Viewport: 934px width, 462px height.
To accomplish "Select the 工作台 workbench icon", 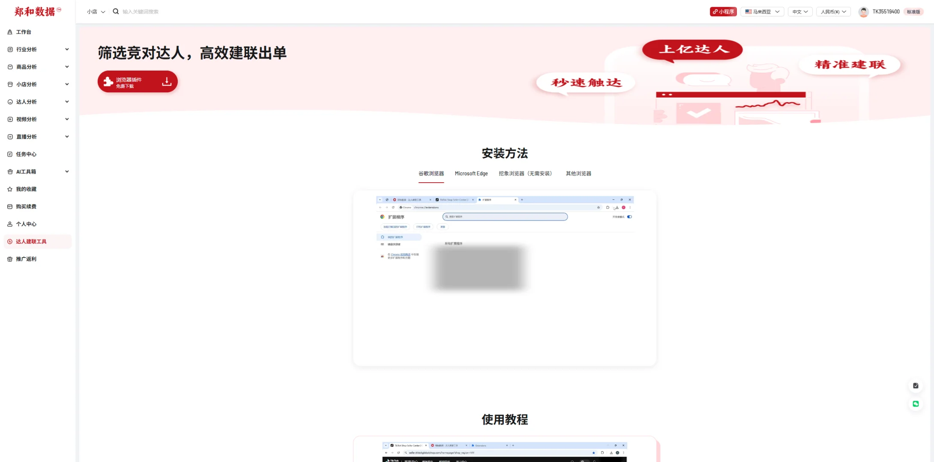I will click(10, 32).
